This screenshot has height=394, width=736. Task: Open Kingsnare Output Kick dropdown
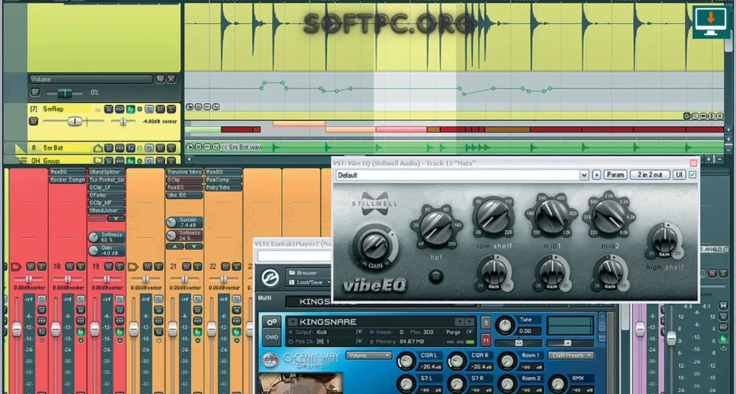point(359,332)
